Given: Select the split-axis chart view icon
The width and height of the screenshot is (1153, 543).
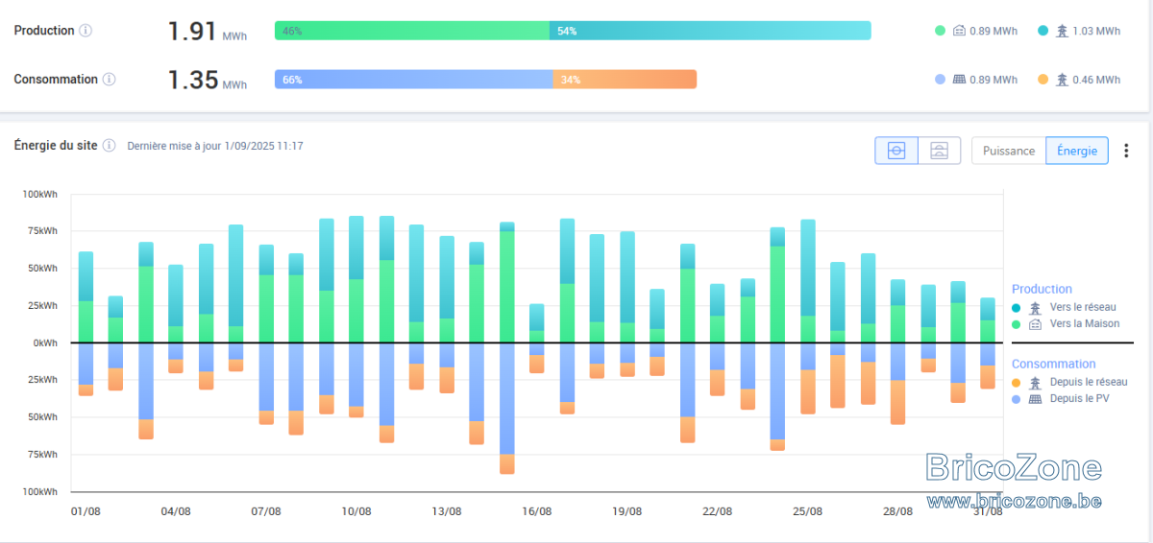Looking at the screenshot, I should pos(940,151).
